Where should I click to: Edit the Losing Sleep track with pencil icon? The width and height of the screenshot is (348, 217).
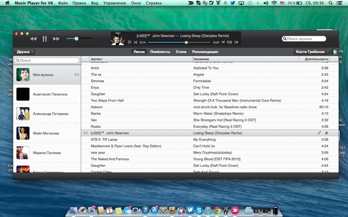pos(319,133)
